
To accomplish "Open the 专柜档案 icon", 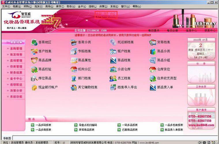I will (x=73, y=51).
